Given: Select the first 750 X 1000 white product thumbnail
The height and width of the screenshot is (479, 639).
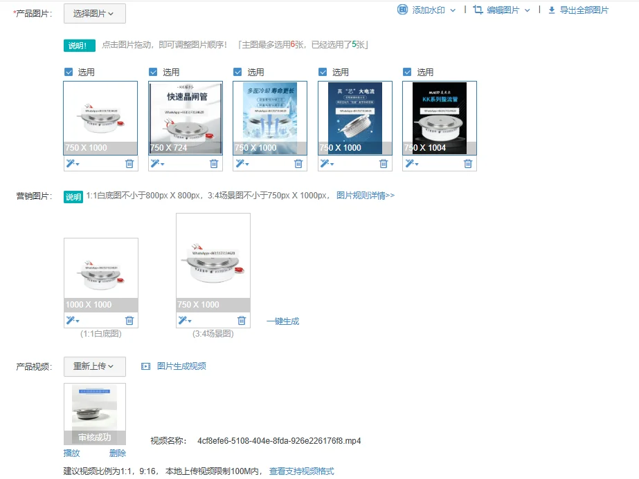Looking at the screenshot, I should [x=100, y=118].
